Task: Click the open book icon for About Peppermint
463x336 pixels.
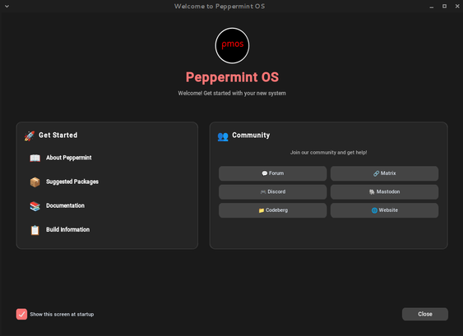Action: (x=35, y=158)
